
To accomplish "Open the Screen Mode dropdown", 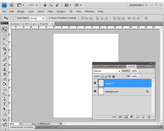I will [x=78, y=5].
